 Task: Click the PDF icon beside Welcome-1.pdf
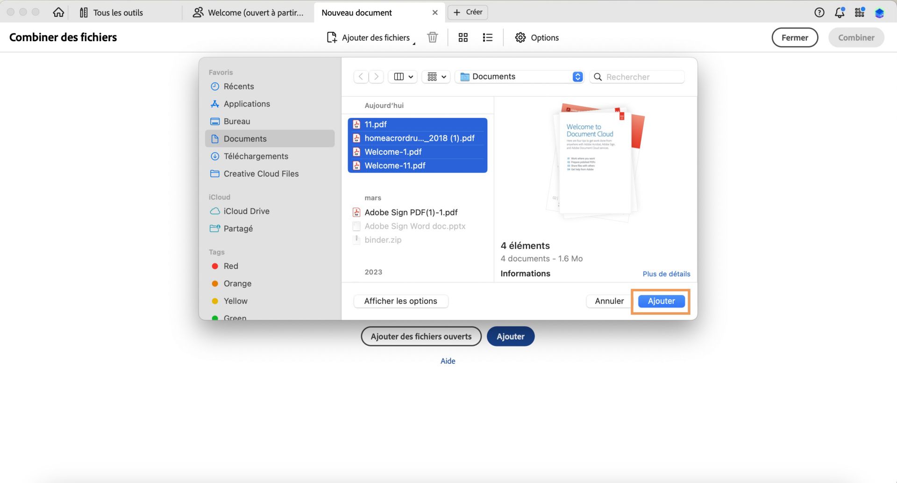(x=356, y=152)
